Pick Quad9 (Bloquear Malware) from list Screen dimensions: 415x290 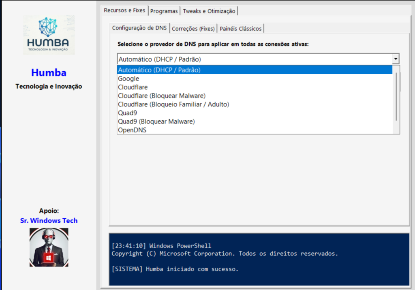pos(156,121)
